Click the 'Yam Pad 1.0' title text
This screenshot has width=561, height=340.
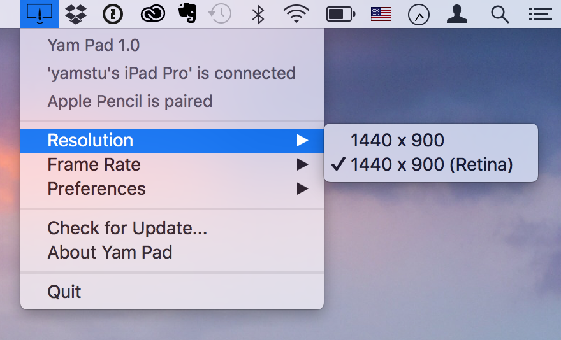click(x=93, y=45)
